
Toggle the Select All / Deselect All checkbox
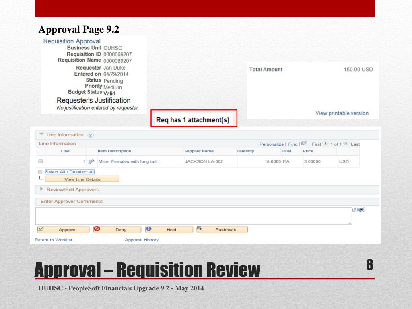pos(40,172)
